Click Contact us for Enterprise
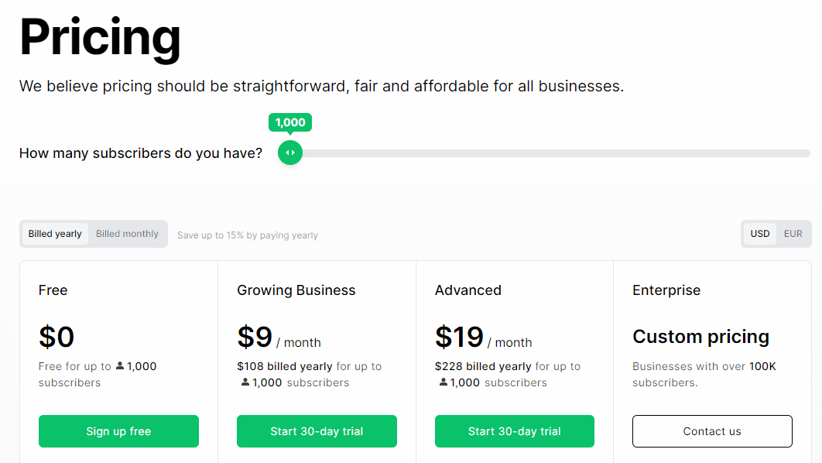Screen dimensions: 822x463 pyautogui.click(x=712, y=431)
